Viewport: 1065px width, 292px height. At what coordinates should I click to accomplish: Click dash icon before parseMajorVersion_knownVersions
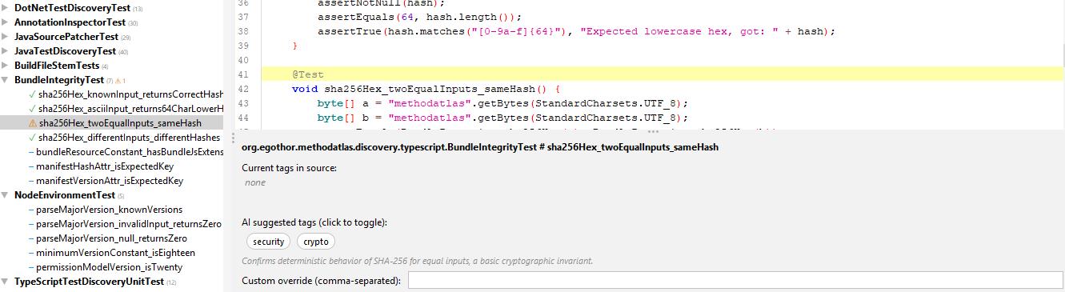click(30, 210)
